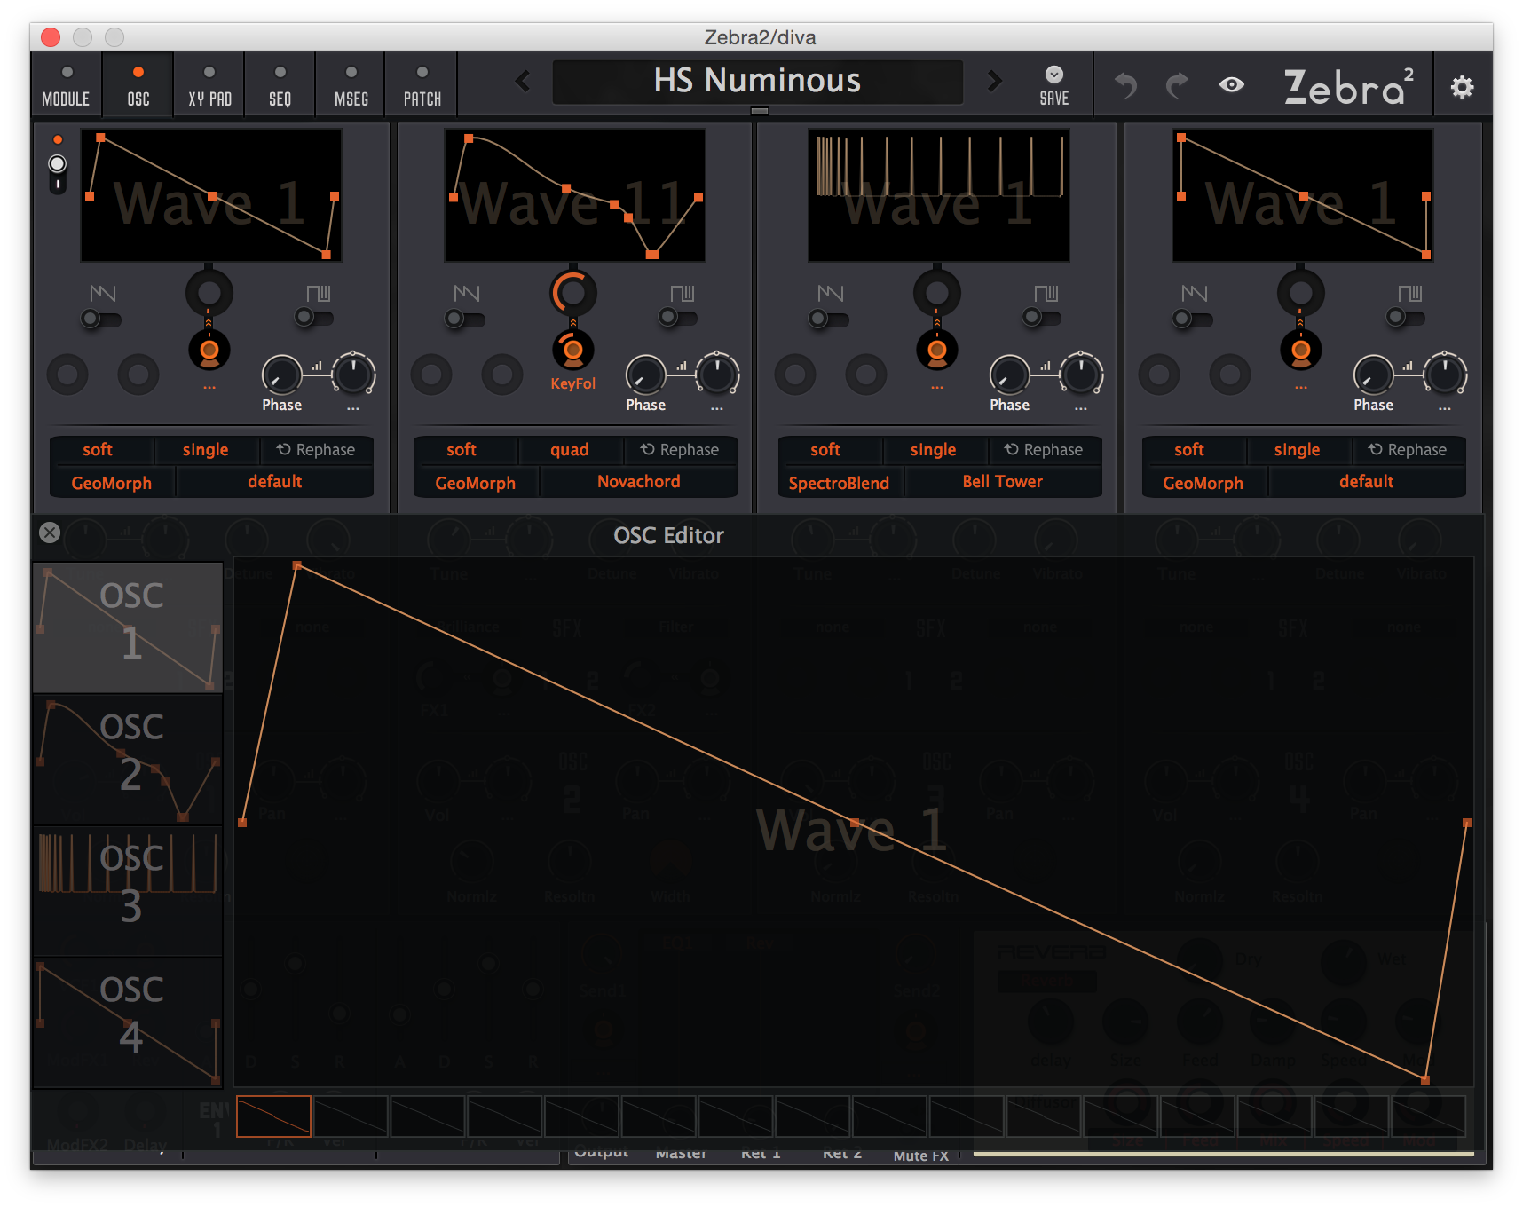Select OSC 2 thumbnail in editor
Viewport: 1523px width, 1207px height.
[x=128, y=760]
